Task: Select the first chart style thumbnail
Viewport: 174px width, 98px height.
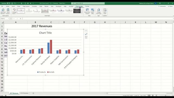Action: [21, 11]
